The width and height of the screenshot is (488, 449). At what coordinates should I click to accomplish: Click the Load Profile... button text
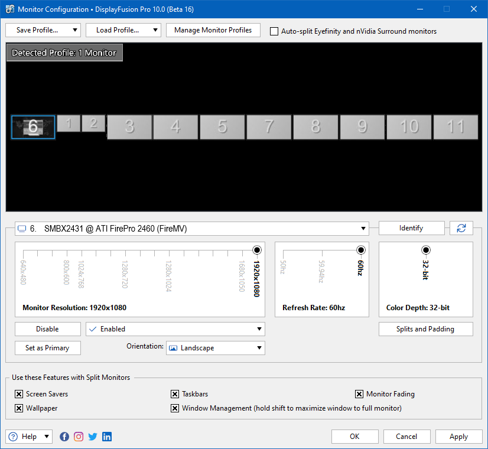(x=118, y=30)
